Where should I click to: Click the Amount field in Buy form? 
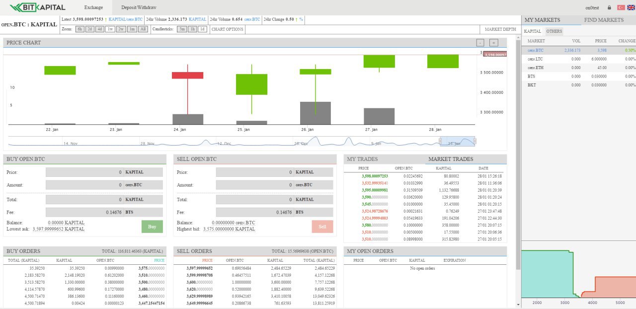(x=84, y=185)
